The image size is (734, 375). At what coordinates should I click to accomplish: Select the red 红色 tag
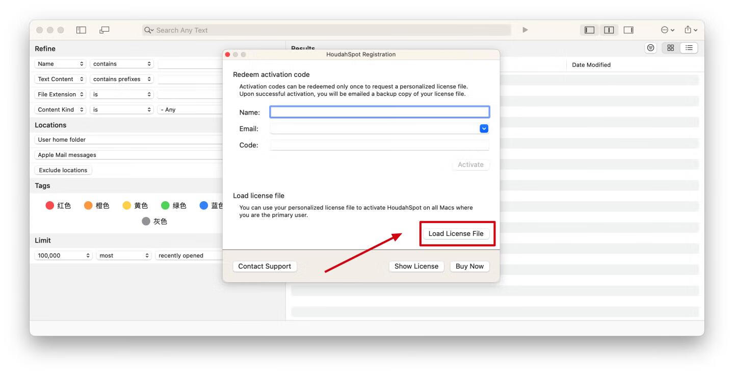pos(58,205)
